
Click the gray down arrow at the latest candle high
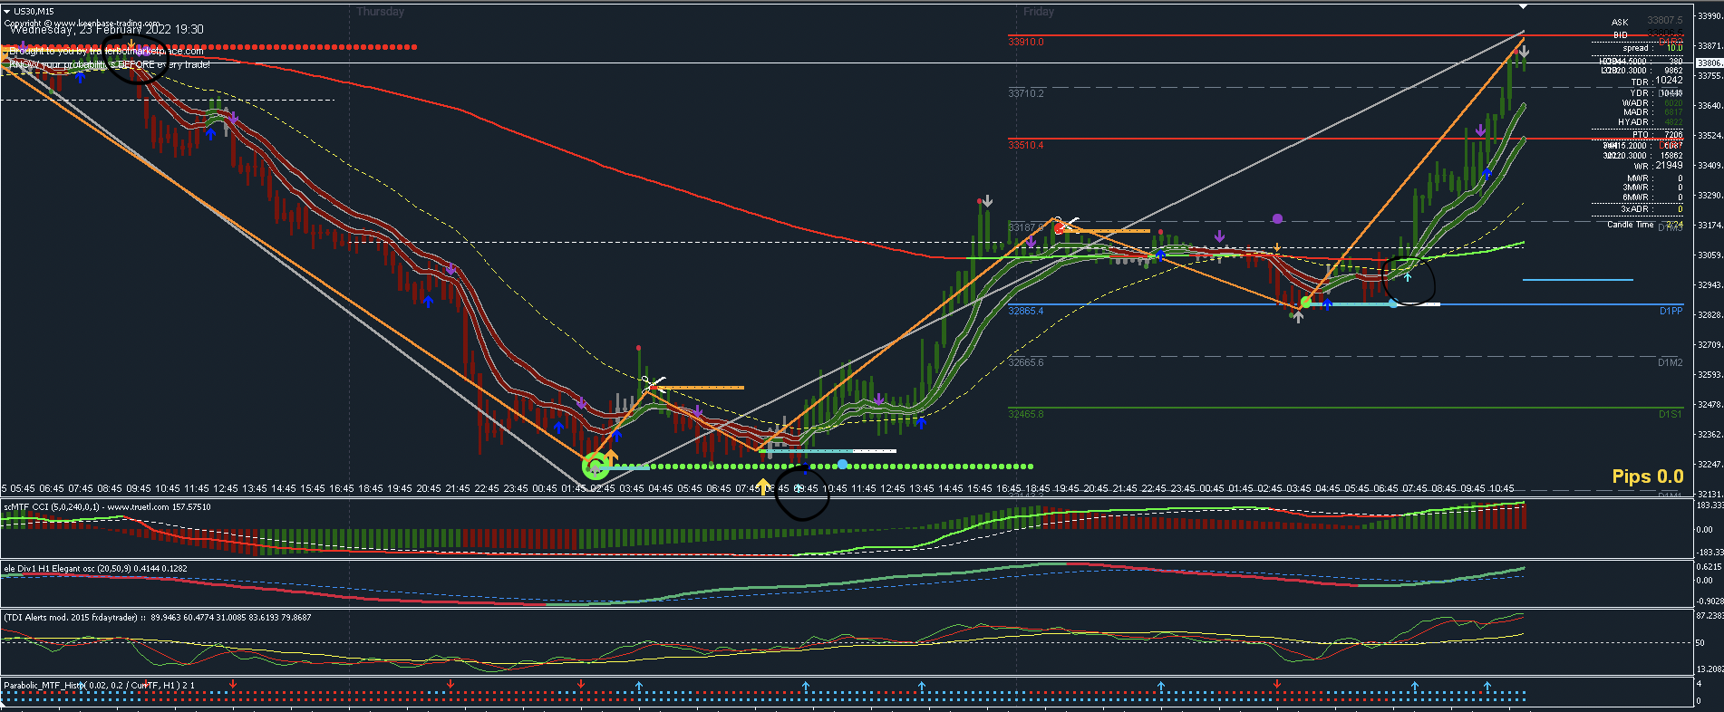pos(1524,52)
